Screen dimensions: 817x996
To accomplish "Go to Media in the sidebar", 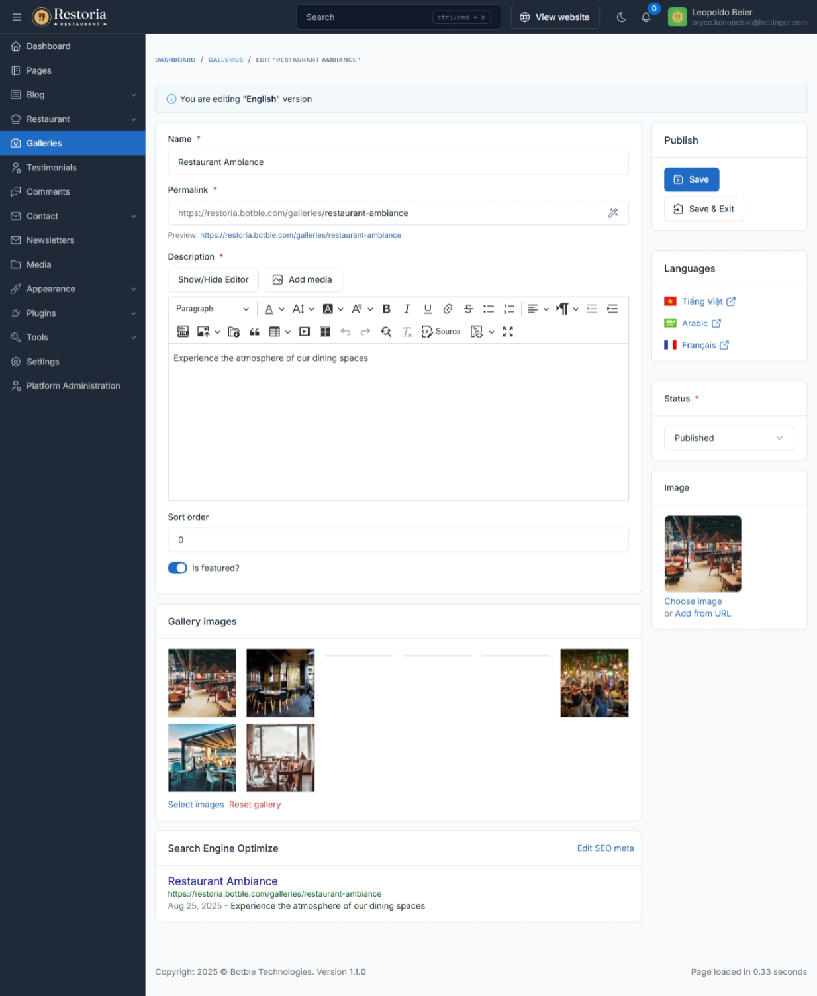I will (38, 265).
